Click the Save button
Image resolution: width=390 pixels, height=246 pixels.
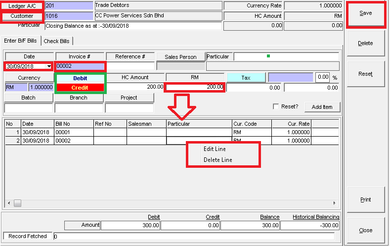tap(365, 13)
